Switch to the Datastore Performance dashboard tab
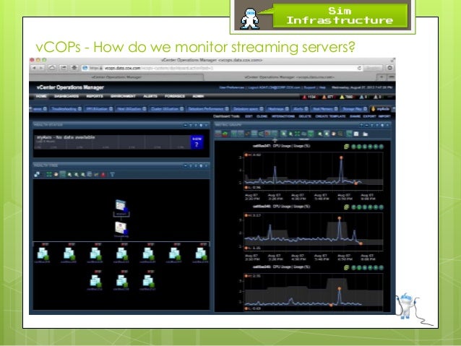 click(208, 109)
